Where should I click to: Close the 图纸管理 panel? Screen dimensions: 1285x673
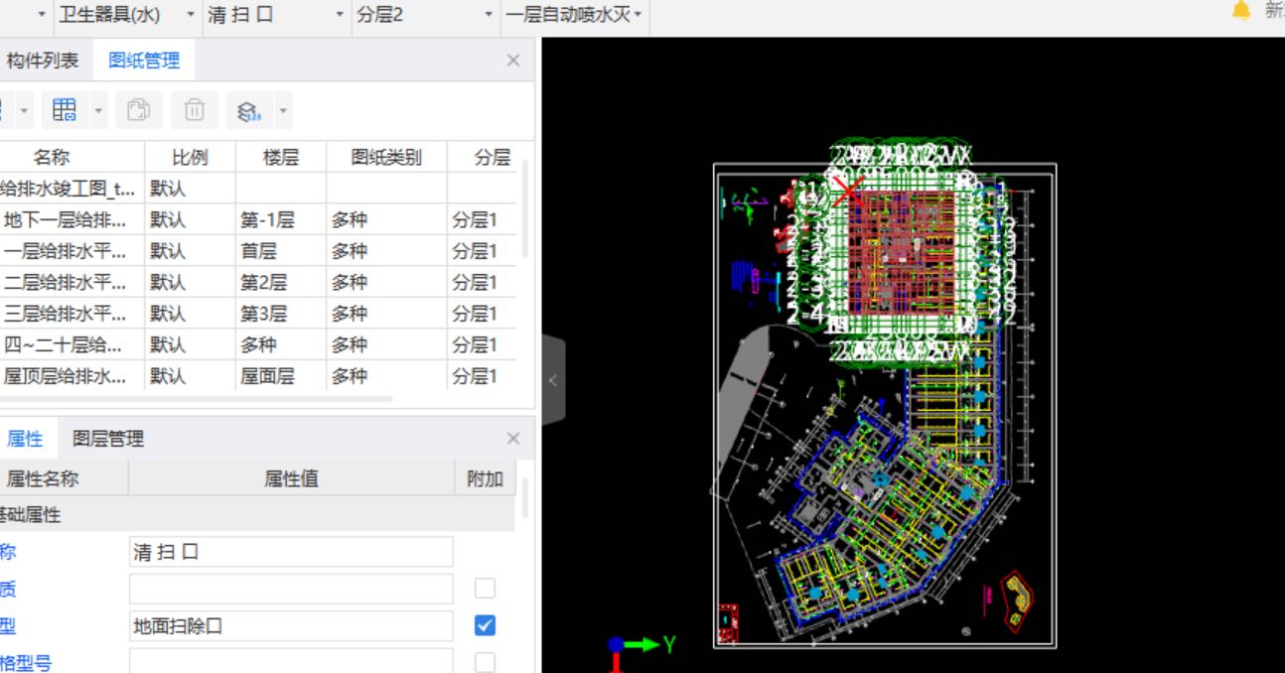click(512, 61)
